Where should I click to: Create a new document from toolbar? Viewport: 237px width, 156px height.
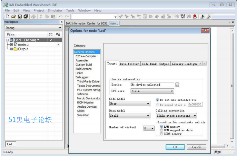point(7,17)
